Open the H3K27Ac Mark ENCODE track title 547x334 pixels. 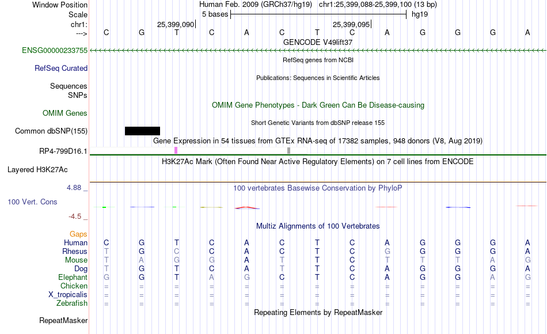point(318,162)
